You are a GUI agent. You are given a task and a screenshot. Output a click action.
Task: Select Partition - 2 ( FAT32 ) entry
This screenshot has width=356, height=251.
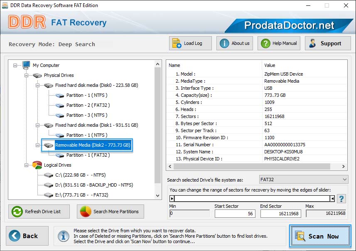tap(88, 106)
